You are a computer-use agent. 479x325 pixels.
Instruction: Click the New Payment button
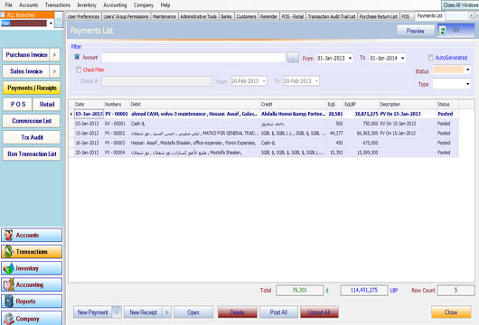coord(93,312)
